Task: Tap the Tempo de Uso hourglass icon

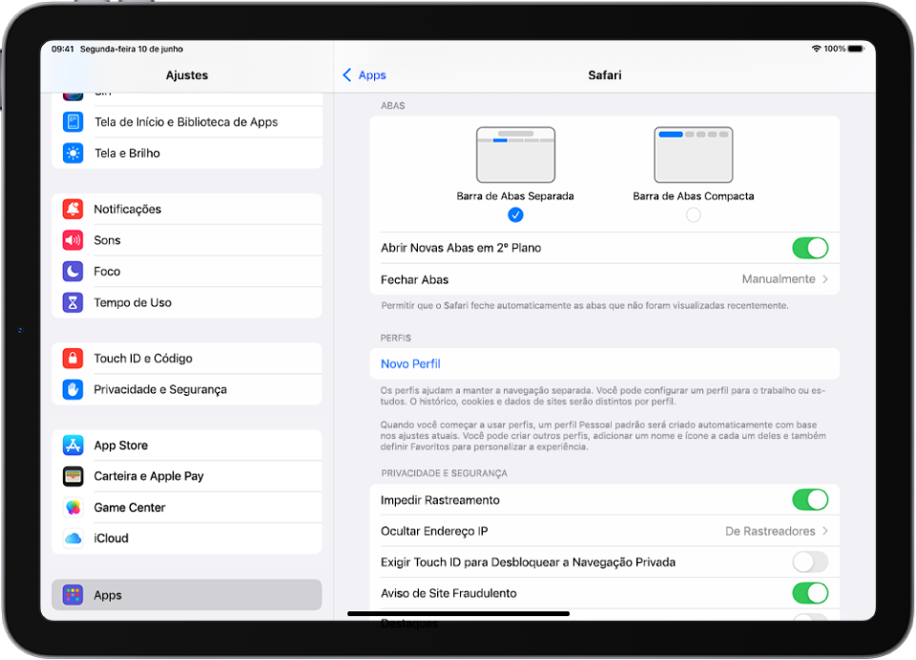Action: pos(73,302)
